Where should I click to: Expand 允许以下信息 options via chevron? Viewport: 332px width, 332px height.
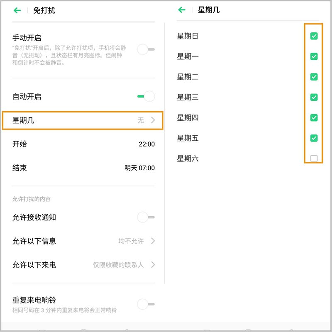click(x=153, y=241)
